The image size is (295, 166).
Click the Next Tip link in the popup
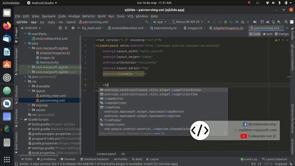click(x=159, y=133)
